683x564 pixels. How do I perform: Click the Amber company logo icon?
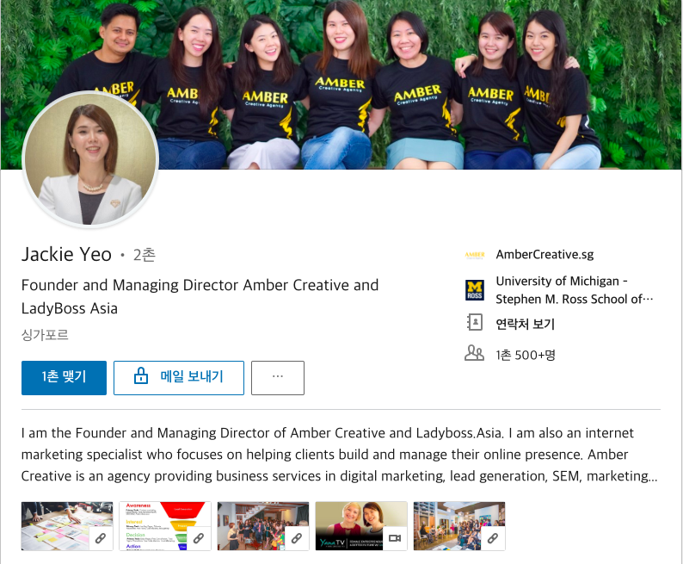475,255
